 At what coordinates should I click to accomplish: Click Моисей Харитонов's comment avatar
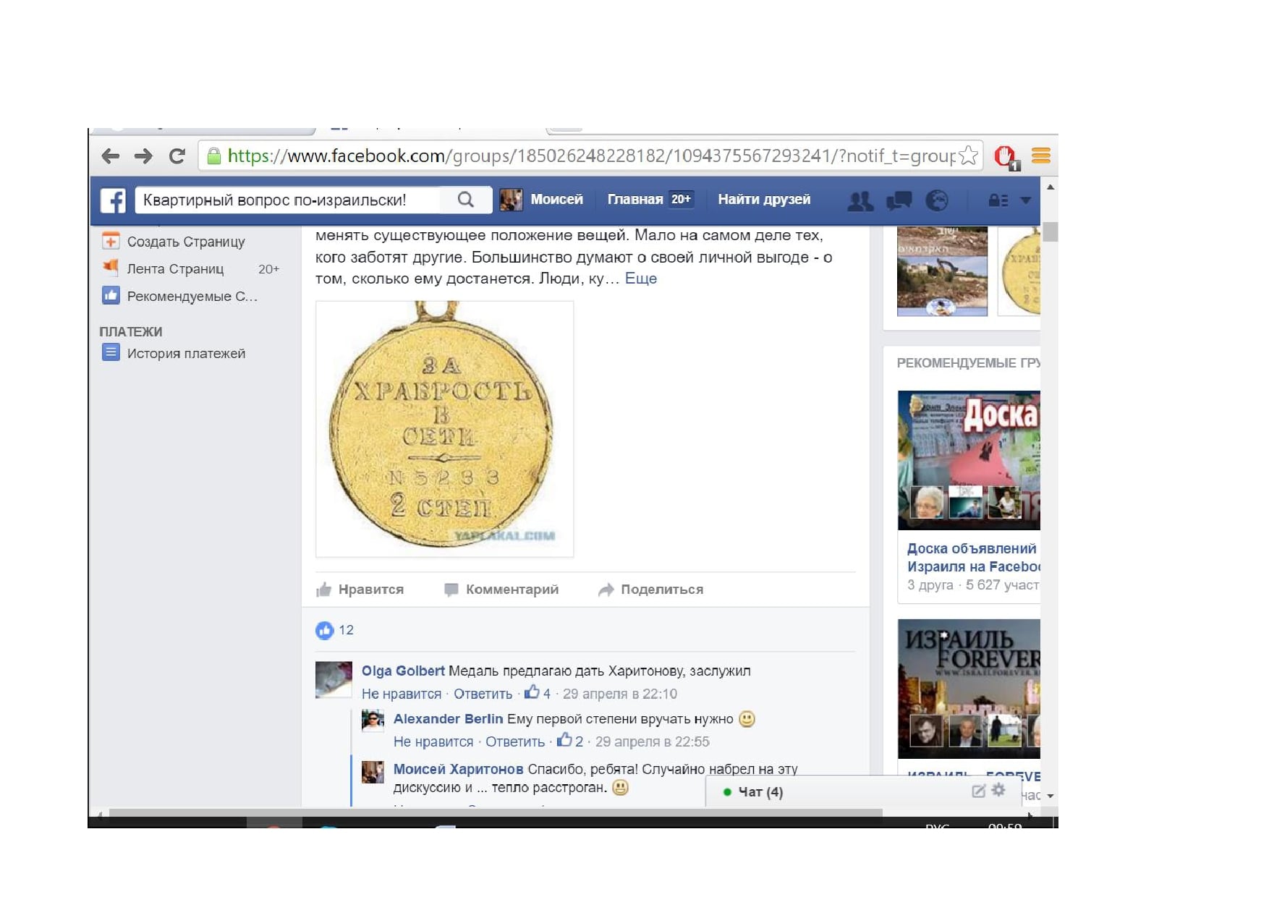(x=373, y=772)
